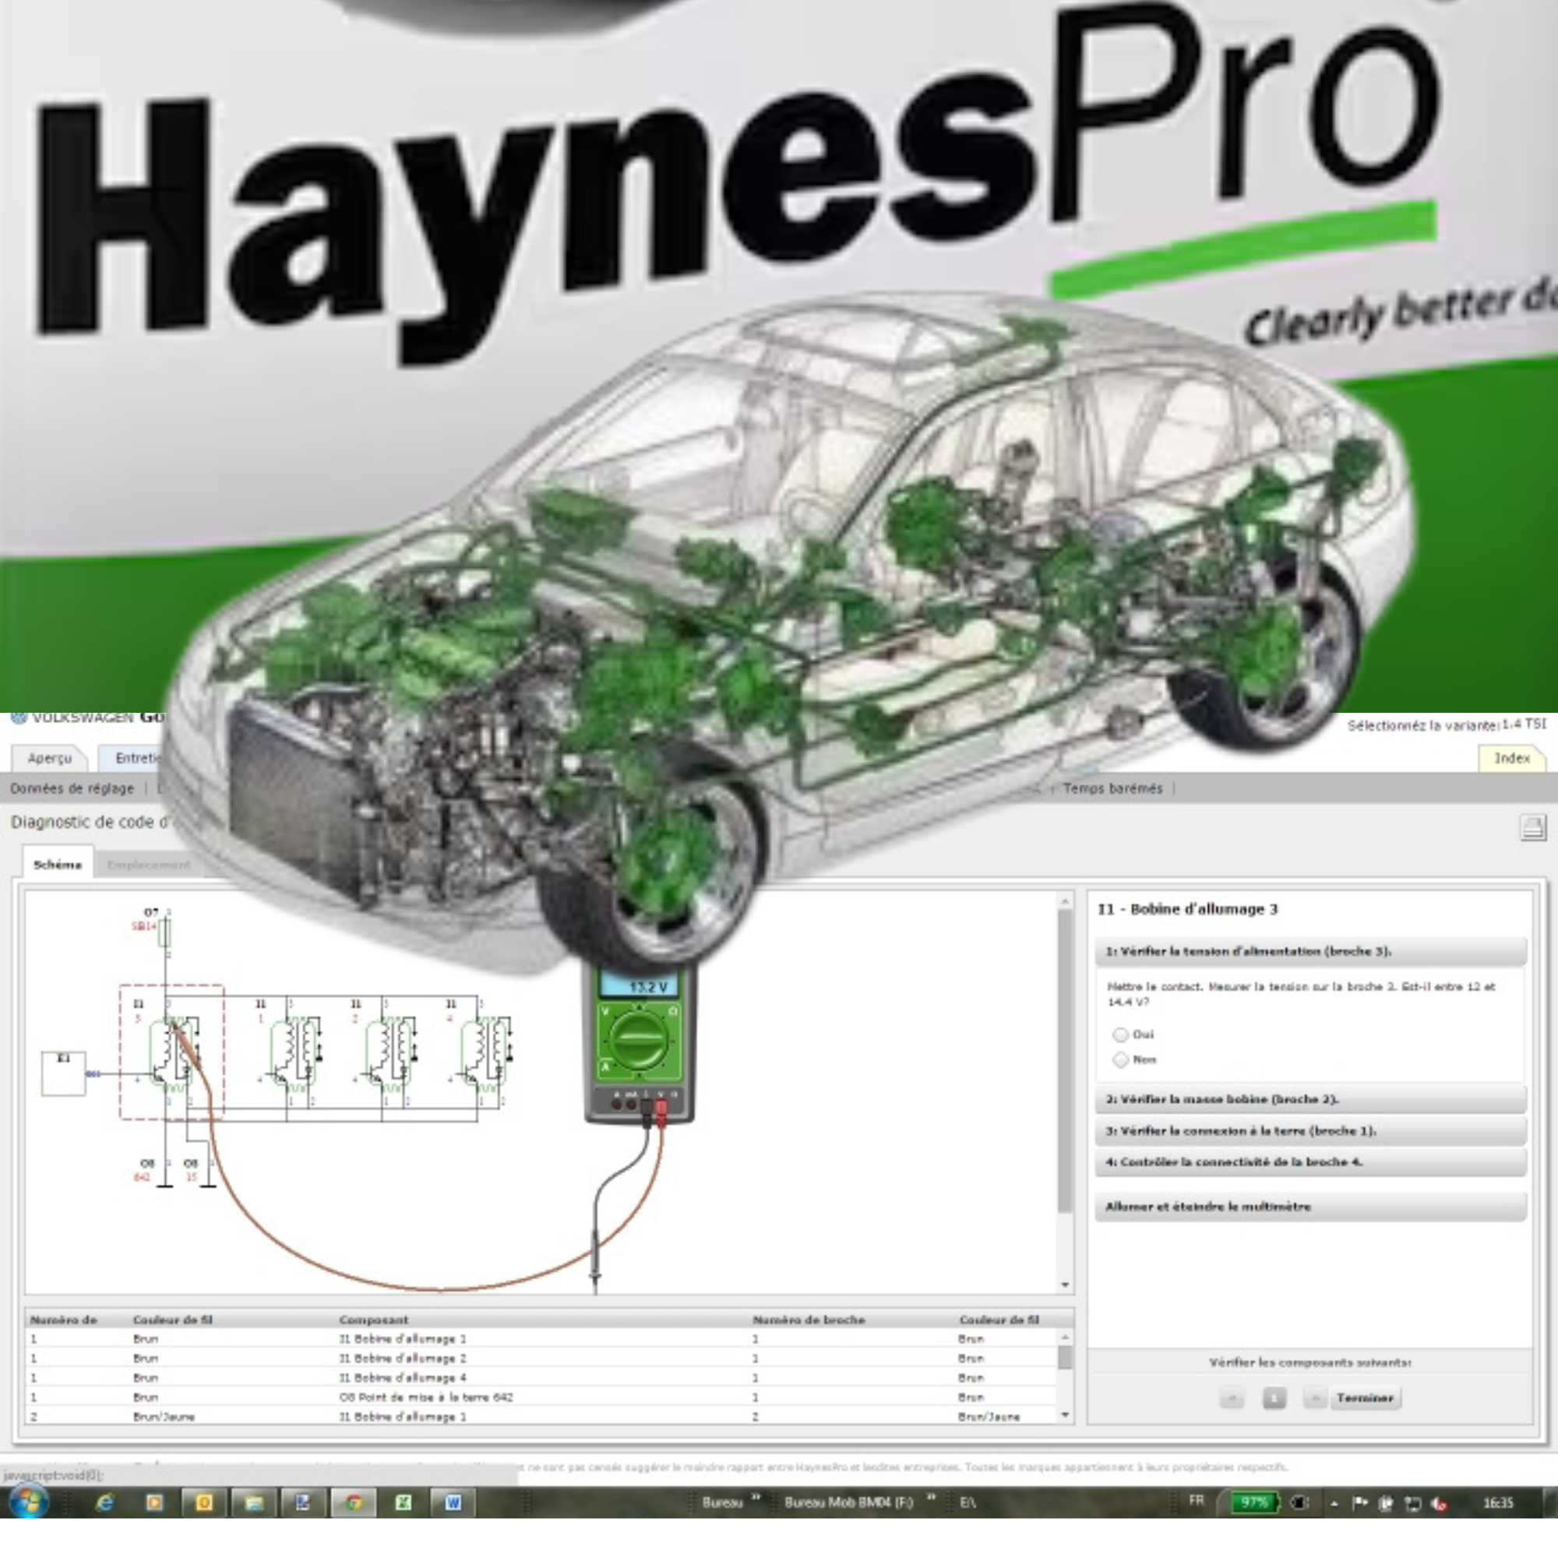Click the "Données de réglage" menu item
Screen dimensions: 1558x1558
click(72, 788)
